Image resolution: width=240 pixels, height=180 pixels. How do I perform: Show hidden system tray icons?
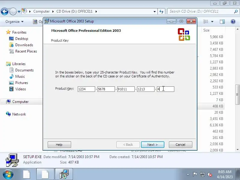188,174
